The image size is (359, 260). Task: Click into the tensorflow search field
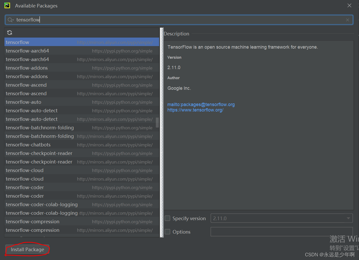point(179,20)
